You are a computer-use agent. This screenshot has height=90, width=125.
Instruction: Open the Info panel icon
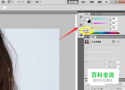81,35
